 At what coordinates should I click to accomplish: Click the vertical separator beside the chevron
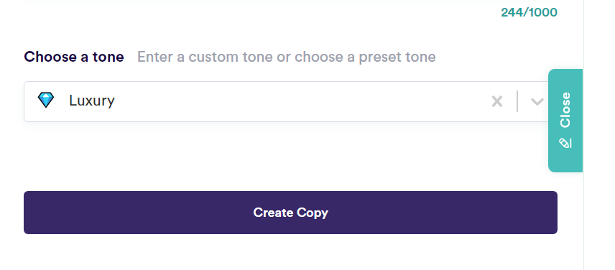[518, 101]
